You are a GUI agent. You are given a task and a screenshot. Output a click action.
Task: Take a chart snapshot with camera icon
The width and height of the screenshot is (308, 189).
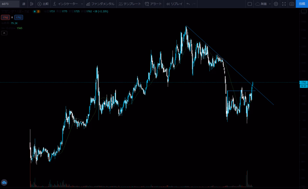292,4
